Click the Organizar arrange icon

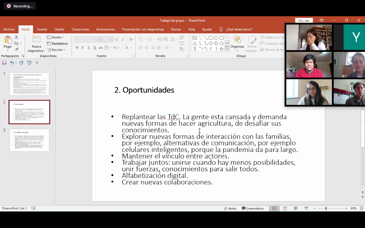237,40
